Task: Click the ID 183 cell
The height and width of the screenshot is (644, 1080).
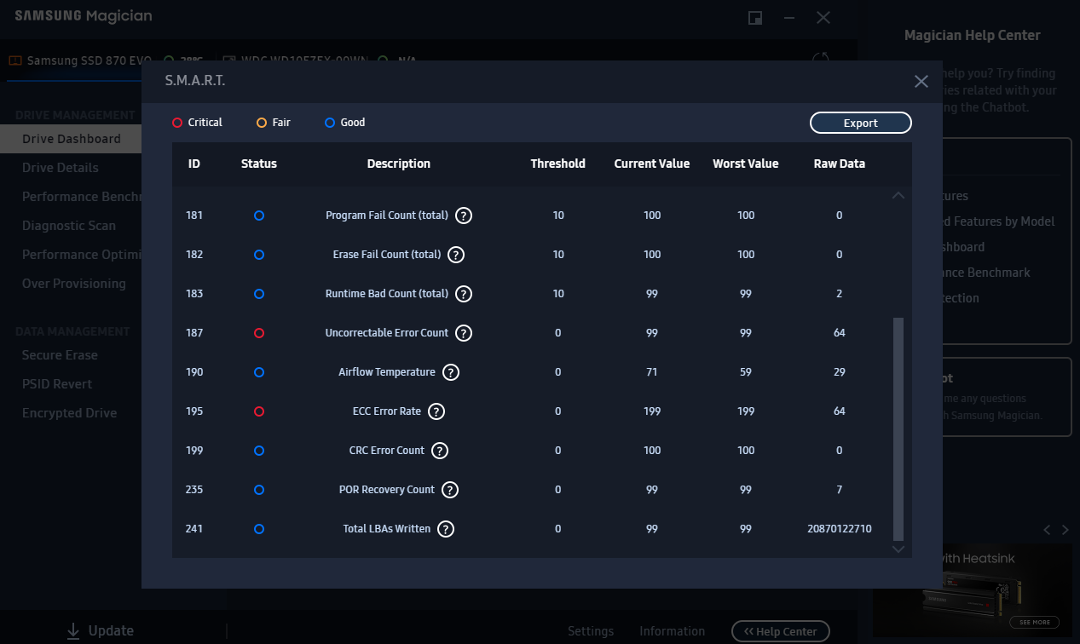Action: click(x=194, y=294)
